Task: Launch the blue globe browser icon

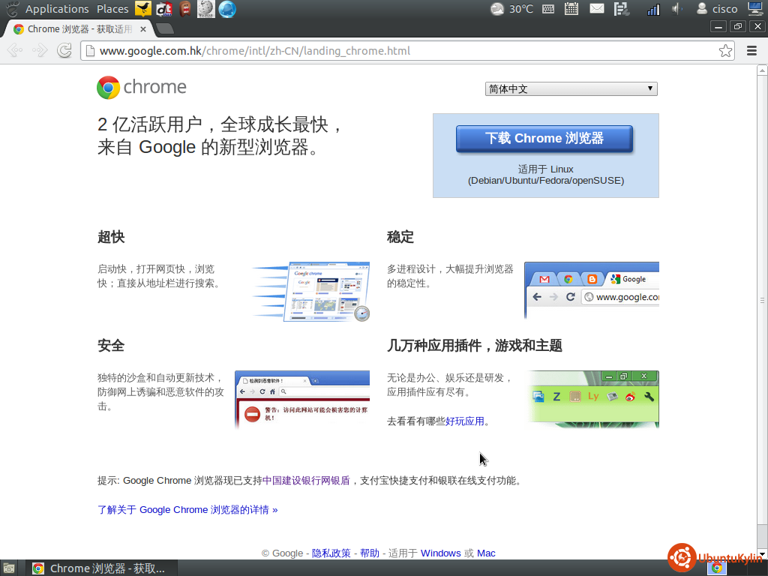Action: (x=227, y=9)
